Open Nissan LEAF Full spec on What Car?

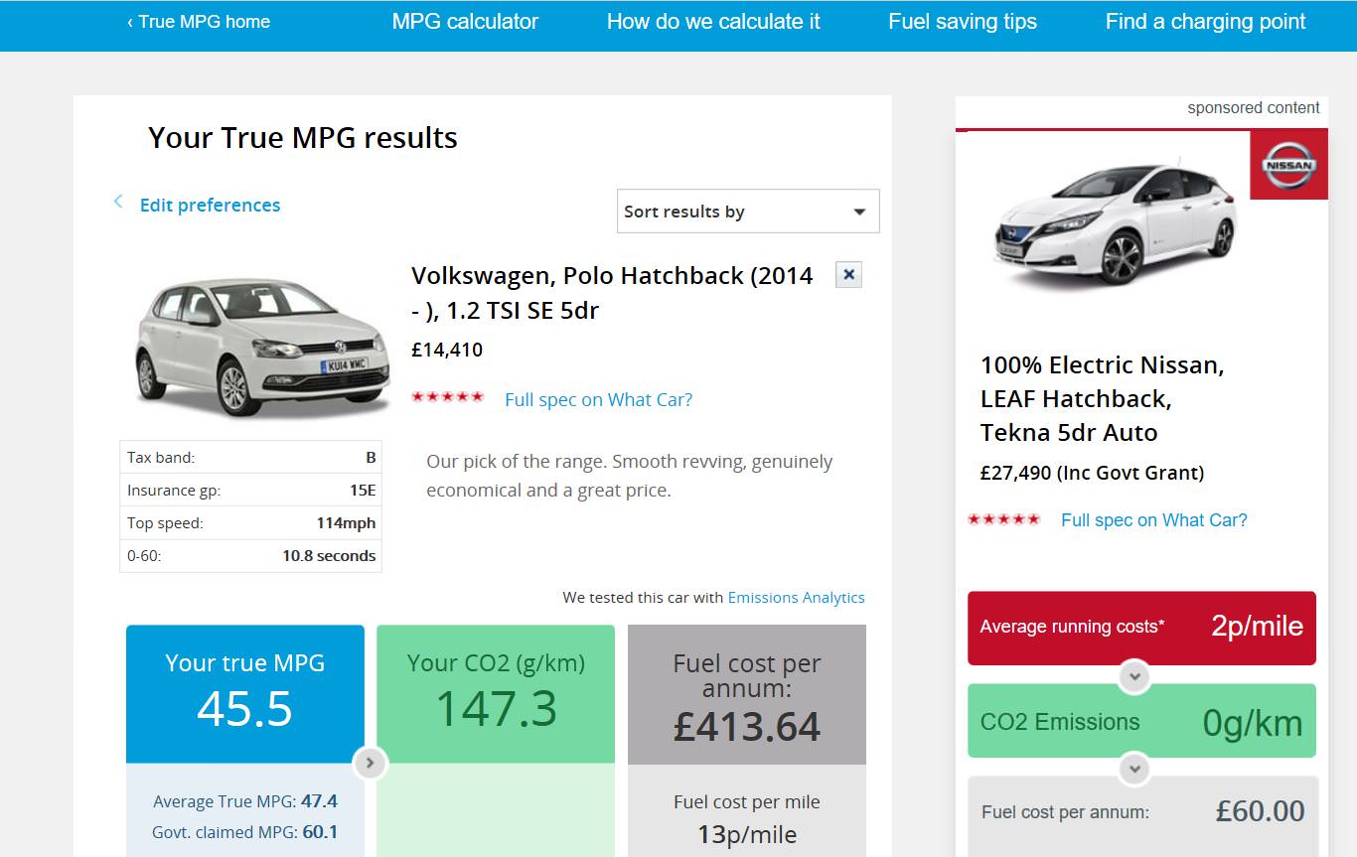pos(1153,520)
